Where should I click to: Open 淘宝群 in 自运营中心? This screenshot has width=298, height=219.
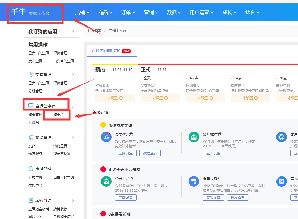point(58,115)
